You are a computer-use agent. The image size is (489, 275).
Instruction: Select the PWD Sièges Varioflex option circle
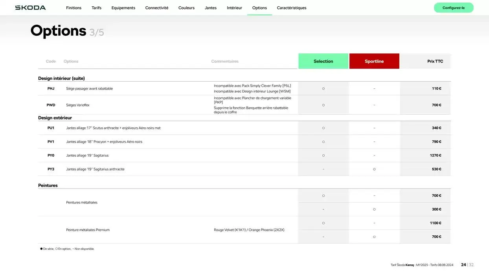click(323, 105)
